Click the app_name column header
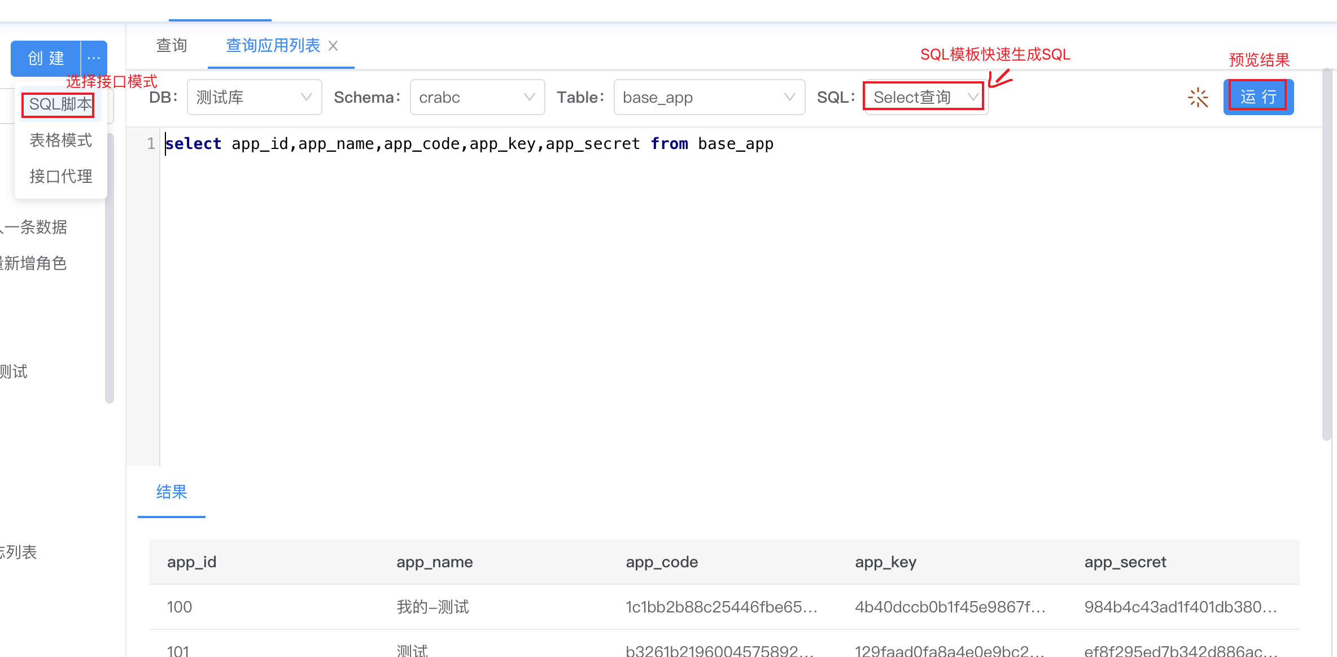The image size is (1337, 657). tap(435, 562)
